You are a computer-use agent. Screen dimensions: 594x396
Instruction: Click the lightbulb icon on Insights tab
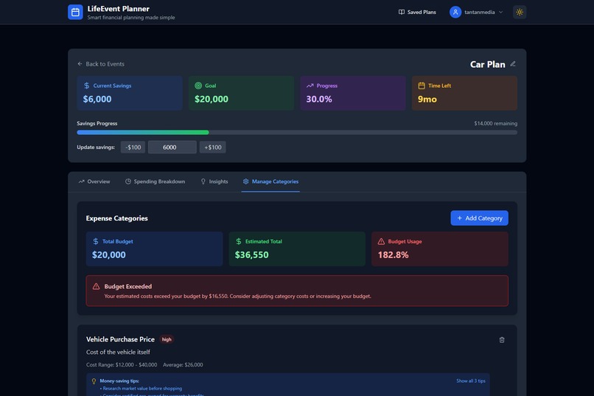pyautogui.click(x=203, y=181)
